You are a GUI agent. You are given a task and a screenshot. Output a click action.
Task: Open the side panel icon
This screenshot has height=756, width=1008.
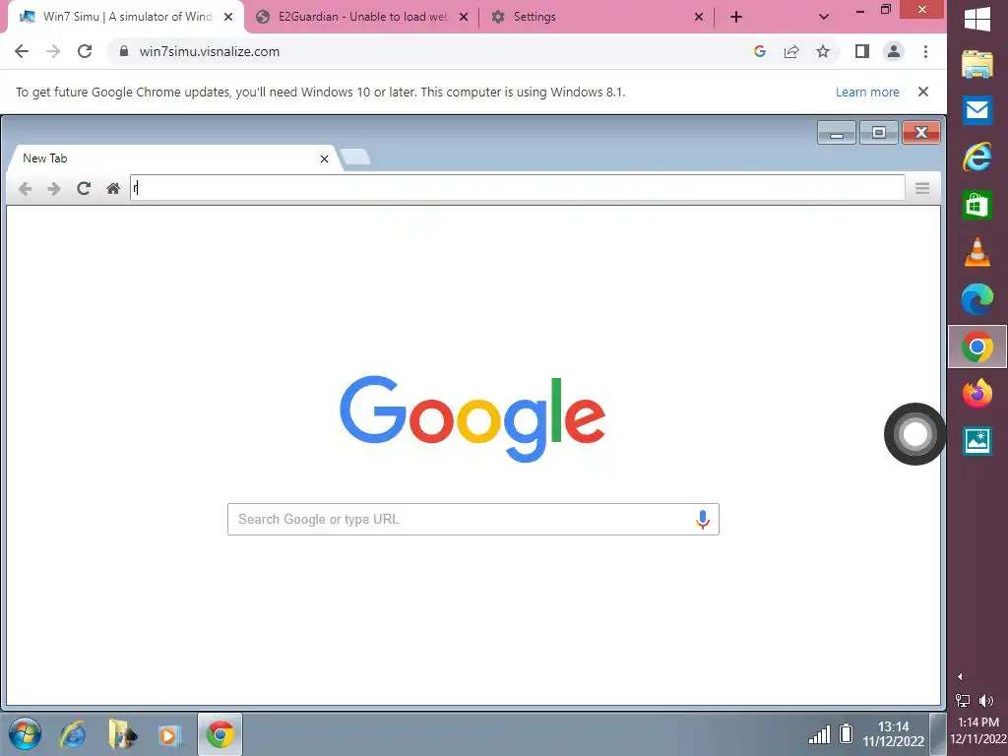tap(862, 51)
